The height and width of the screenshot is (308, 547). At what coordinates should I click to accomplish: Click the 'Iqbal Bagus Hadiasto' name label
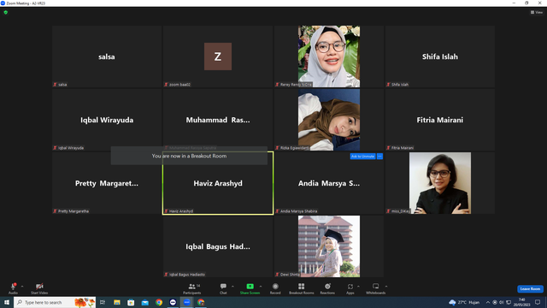click(x=187, y=275)
